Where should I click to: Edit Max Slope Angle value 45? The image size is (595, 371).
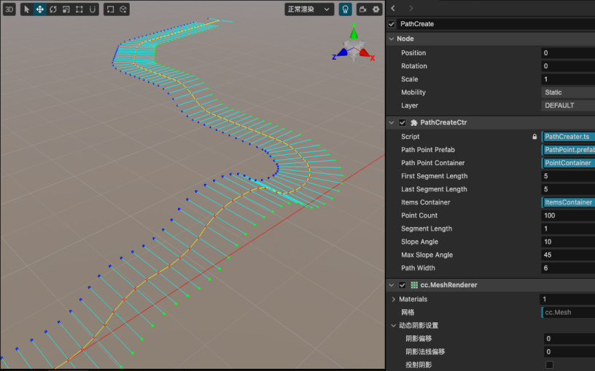tap(568, 255)
